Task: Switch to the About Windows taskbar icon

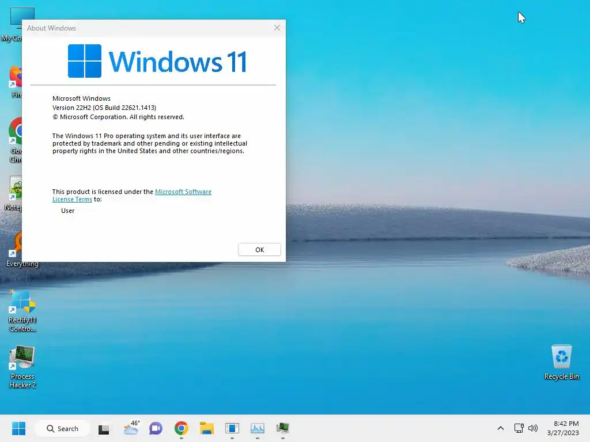Action: (x=232, y=428)
